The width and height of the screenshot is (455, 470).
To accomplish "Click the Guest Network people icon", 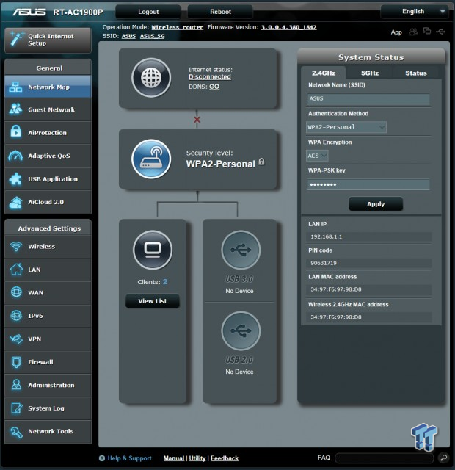I will [x=15, y=109].
